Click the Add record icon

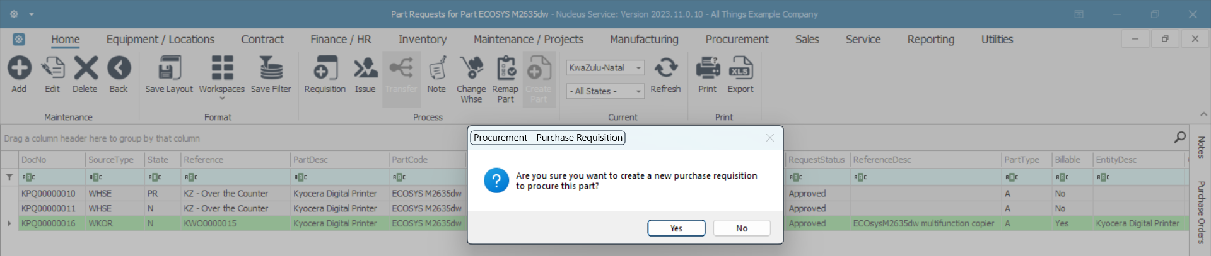[x=19, y=69]
